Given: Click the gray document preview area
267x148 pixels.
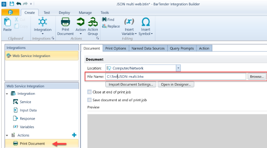Looking at the screenshot, I should click(177, 131).
